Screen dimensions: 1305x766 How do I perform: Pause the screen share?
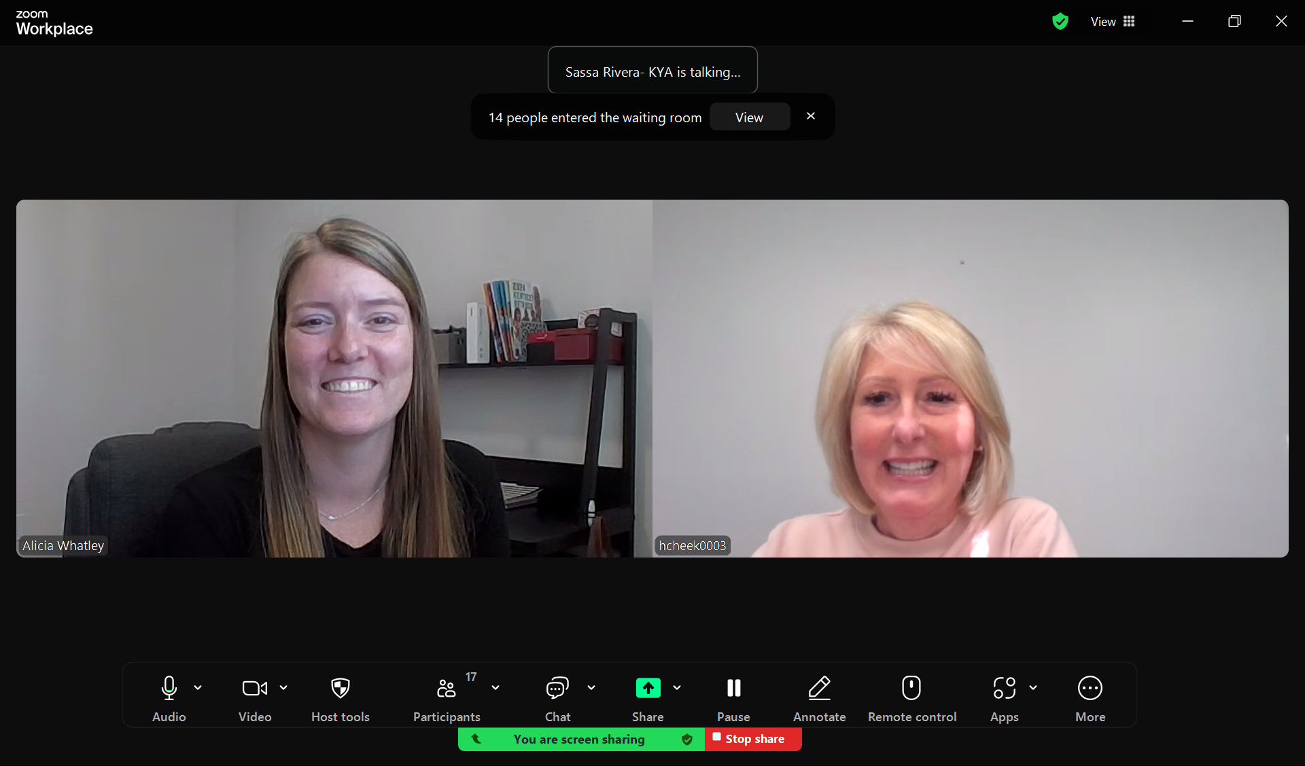coord(733,689)
